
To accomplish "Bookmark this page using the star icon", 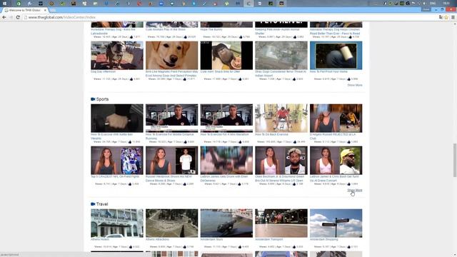I will 446,17.
